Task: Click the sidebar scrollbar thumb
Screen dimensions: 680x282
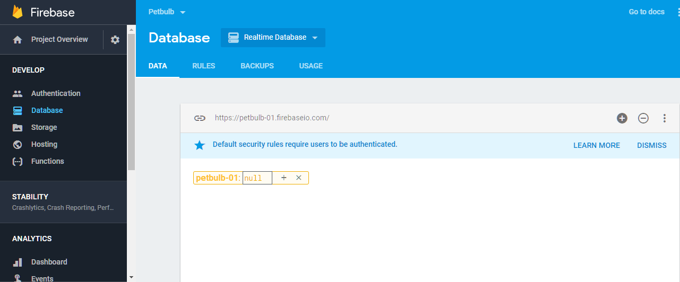Action: tap(132, 102)
